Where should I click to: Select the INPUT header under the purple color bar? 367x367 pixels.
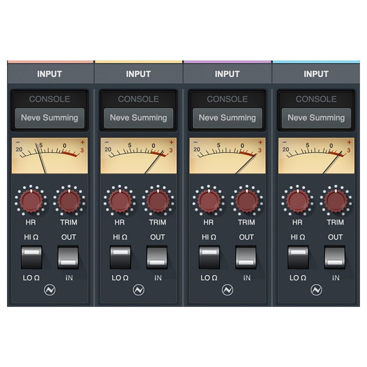(x=227, y=74)
